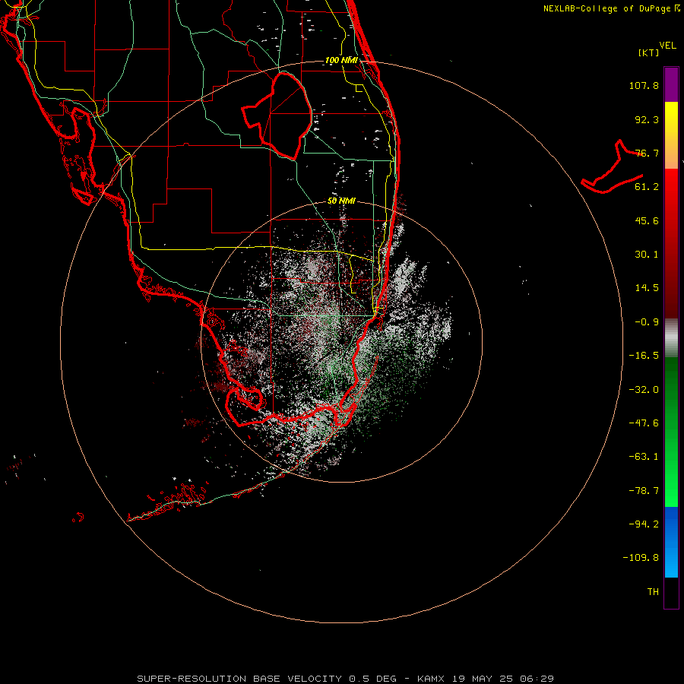Select the 76.7 legend value
684x684 pixels.
tap(647, 153)
